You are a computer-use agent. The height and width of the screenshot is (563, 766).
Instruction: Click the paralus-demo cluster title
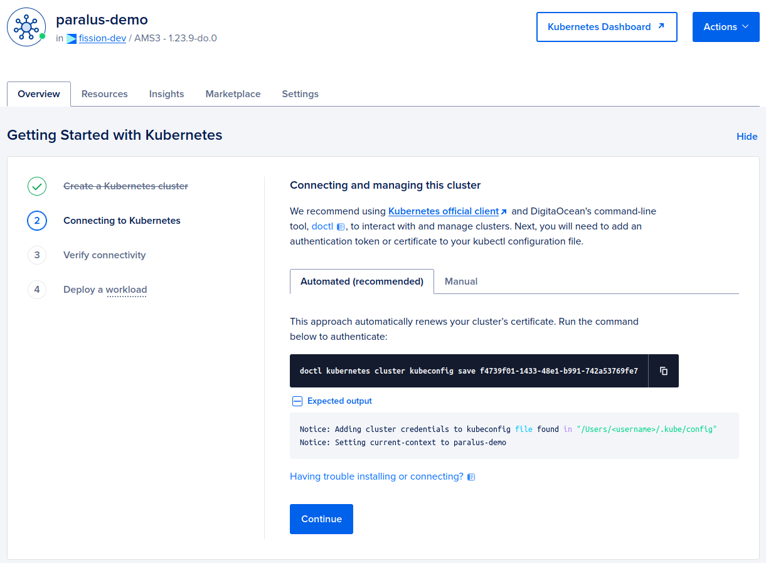tap(102, 19)
